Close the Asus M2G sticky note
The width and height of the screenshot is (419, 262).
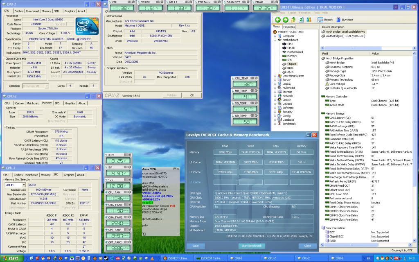tap(177, 169)
